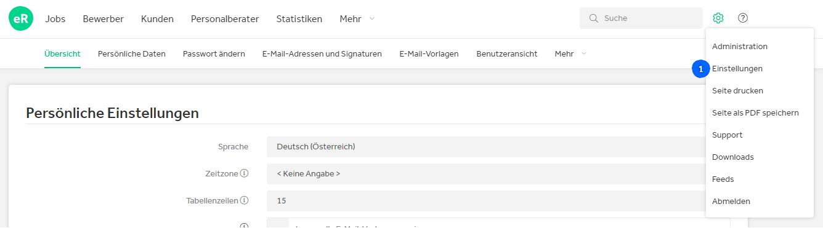
Task: Switch to the Passwort ändern tab
Action: [x=214, y=54]
